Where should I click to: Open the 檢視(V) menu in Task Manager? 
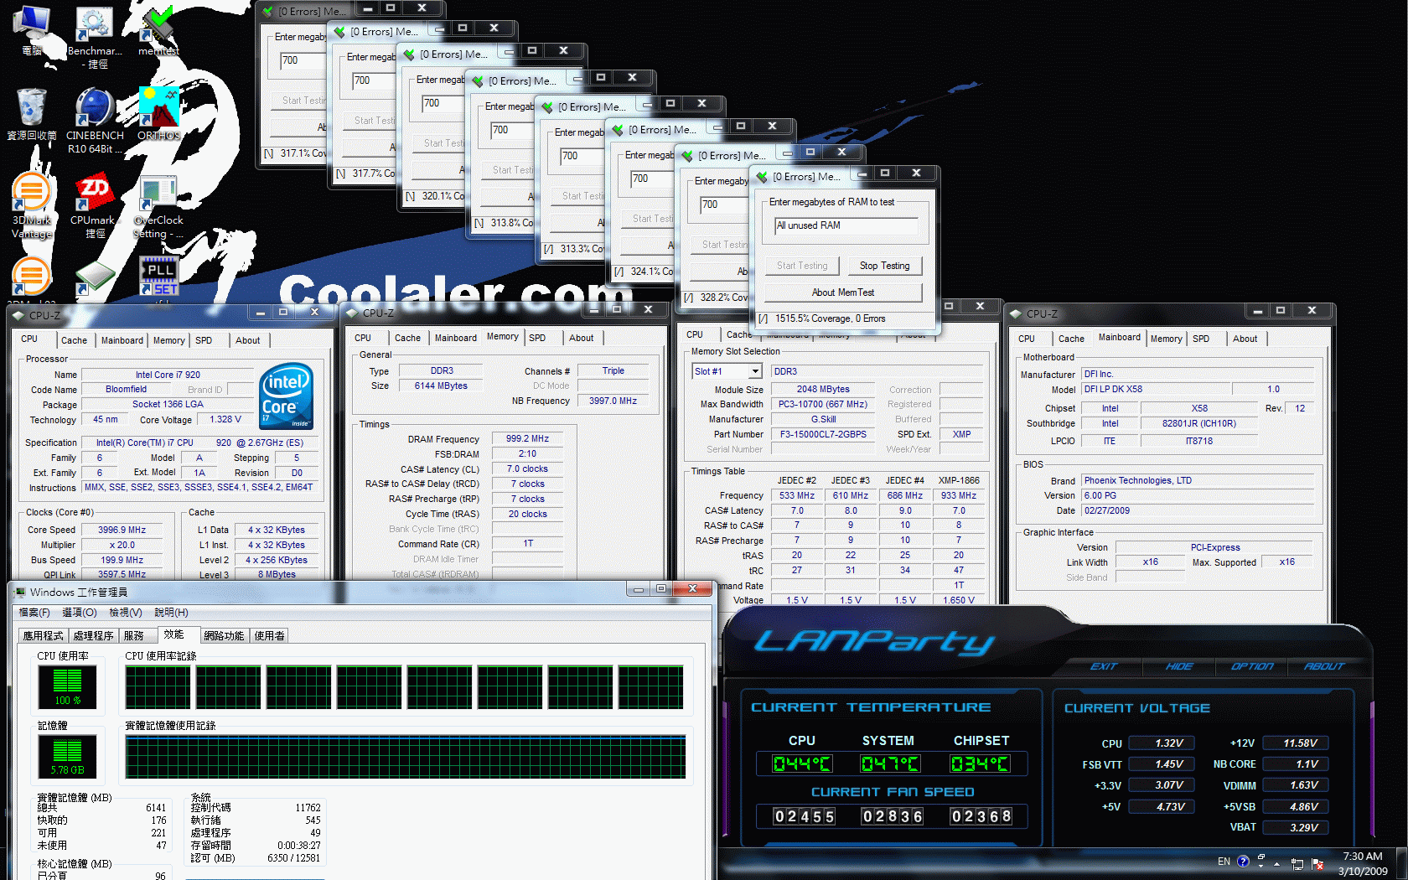[126, 613]
